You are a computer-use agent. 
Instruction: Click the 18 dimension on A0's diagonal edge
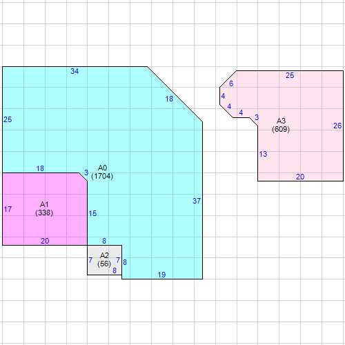point(169,99)
